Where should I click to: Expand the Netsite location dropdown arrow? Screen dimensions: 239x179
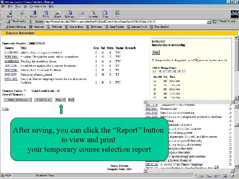(x=209, y=22)
